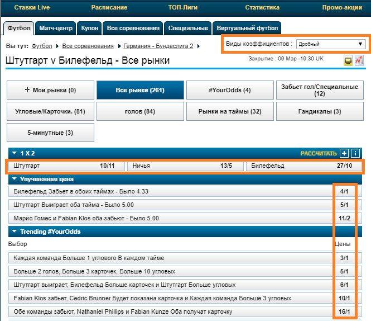
Task: Click the РАССЧИТАТЬ link
Action: click(319, 153)
